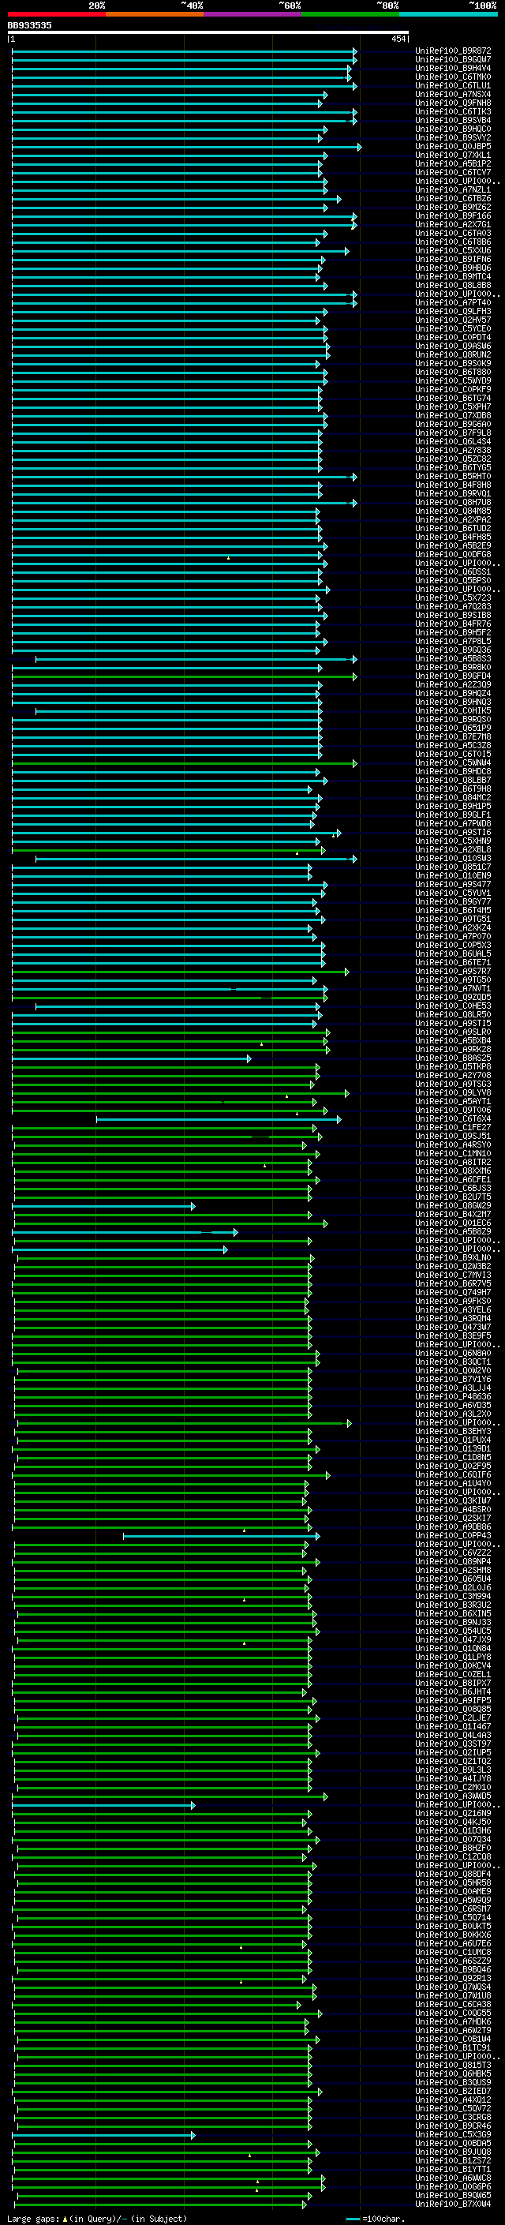505x2225 pixels.
Task: Open hit UniRef100_B9R872
Action: (453, 51)
